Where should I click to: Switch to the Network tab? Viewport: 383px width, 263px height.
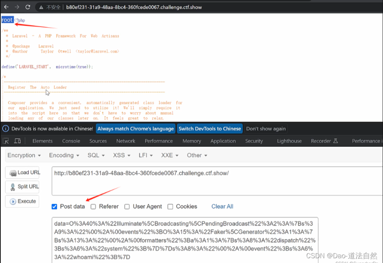126,141
